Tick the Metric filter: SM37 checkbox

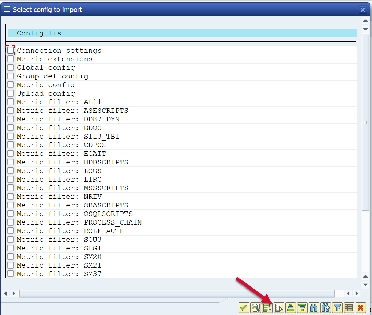pos(11,274)
